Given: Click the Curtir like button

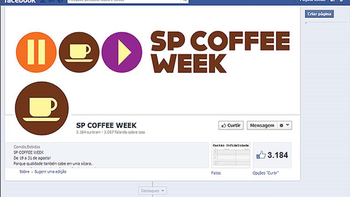Looking at the screenshot, I should tap(231, 125).
